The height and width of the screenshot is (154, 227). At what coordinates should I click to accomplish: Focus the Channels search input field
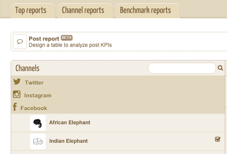pyautogui.click(x=182, y=68)
